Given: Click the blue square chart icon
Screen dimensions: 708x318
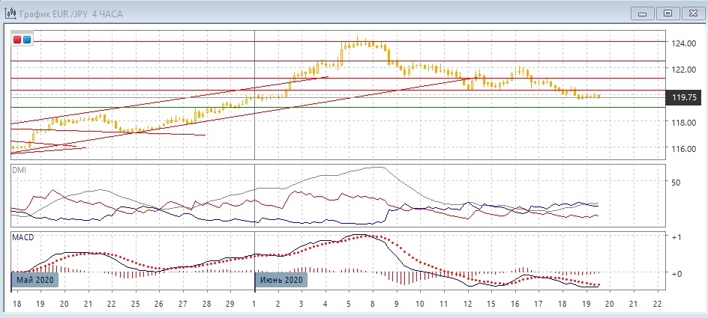Looking at the screenshot, I should [x=28, y=40].
